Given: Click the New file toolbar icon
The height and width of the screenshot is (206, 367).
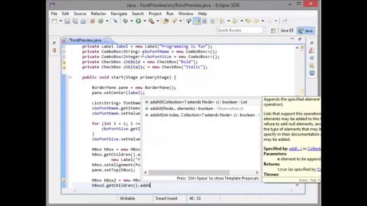Looking at the screenshot, I should [54, 21].
